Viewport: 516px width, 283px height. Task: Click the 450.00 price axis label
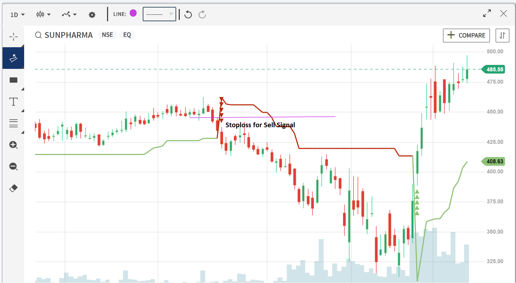point(495,112)
